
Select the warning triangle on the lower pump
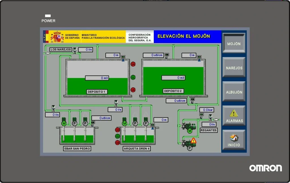(x=193, y=140)
